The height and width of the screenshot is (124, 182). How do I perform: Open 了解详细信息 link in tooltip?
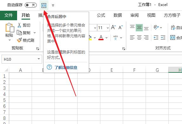pyautogui.click(x=66, y=67)
